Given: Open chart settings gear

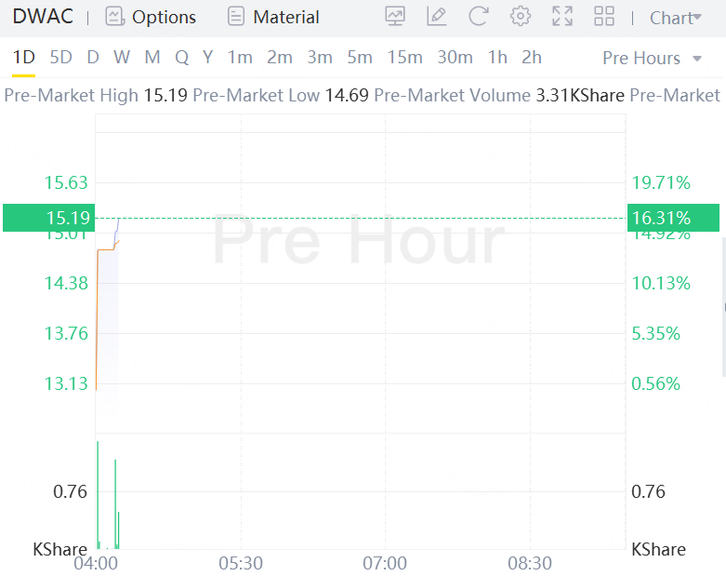Looking at the screenshot, I should point(521,17).
